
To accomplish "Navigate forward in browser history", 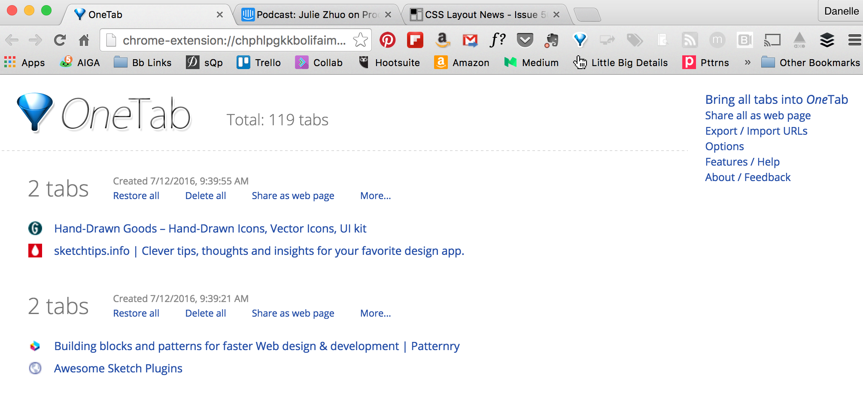I will point(35,40).
